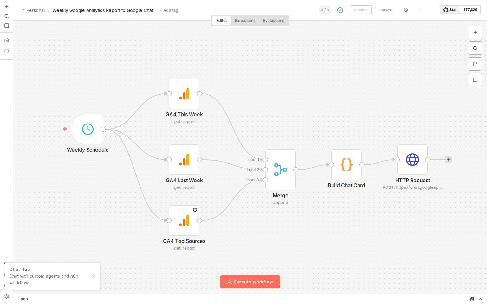Switch to the Evaluations tab

[273, 20]
